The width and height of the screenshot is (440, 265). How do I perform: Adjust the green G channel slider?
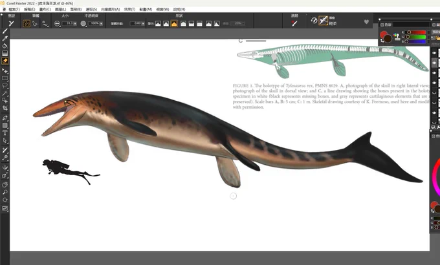415,37
